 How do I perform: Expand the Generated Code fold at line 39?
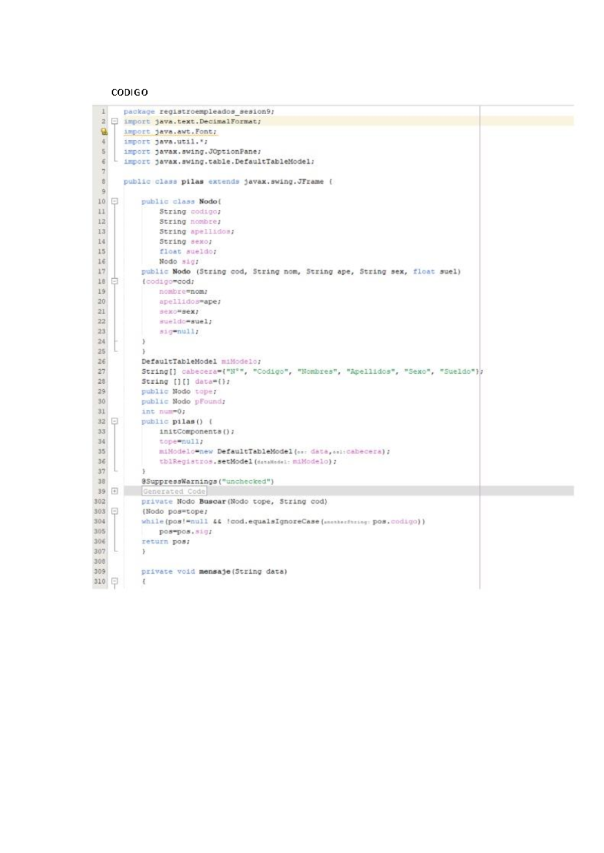[115, 491]
